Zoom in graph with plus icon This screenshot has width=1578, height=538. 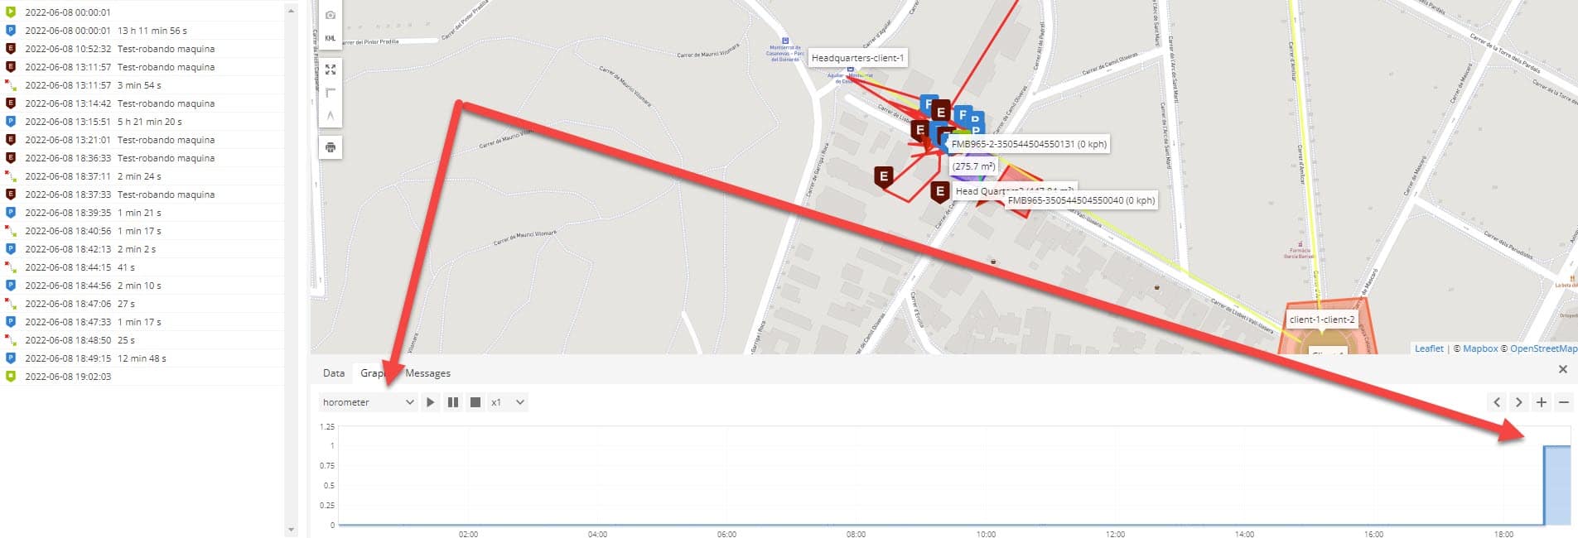pyautogui.click(x=1541, y=402)
